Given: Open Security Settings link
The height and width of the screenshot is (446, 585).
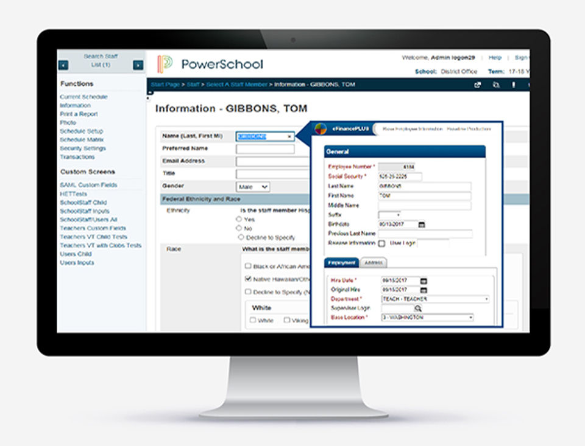Looking at the screenshot, I should coord(83,148).
